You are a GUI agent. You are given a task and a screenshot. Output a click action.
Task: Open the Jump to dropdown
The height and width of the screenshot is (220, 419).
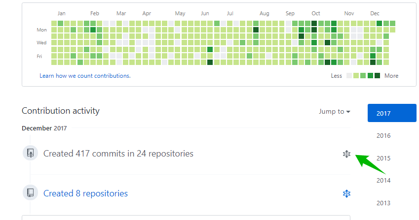pyautogui.click(x=335, y=111)
